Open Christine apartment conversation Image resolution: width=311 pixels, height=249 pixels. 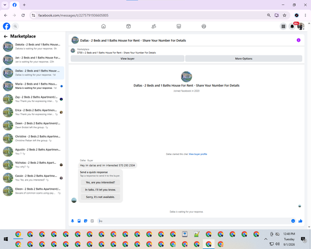(x=33, y=138)
